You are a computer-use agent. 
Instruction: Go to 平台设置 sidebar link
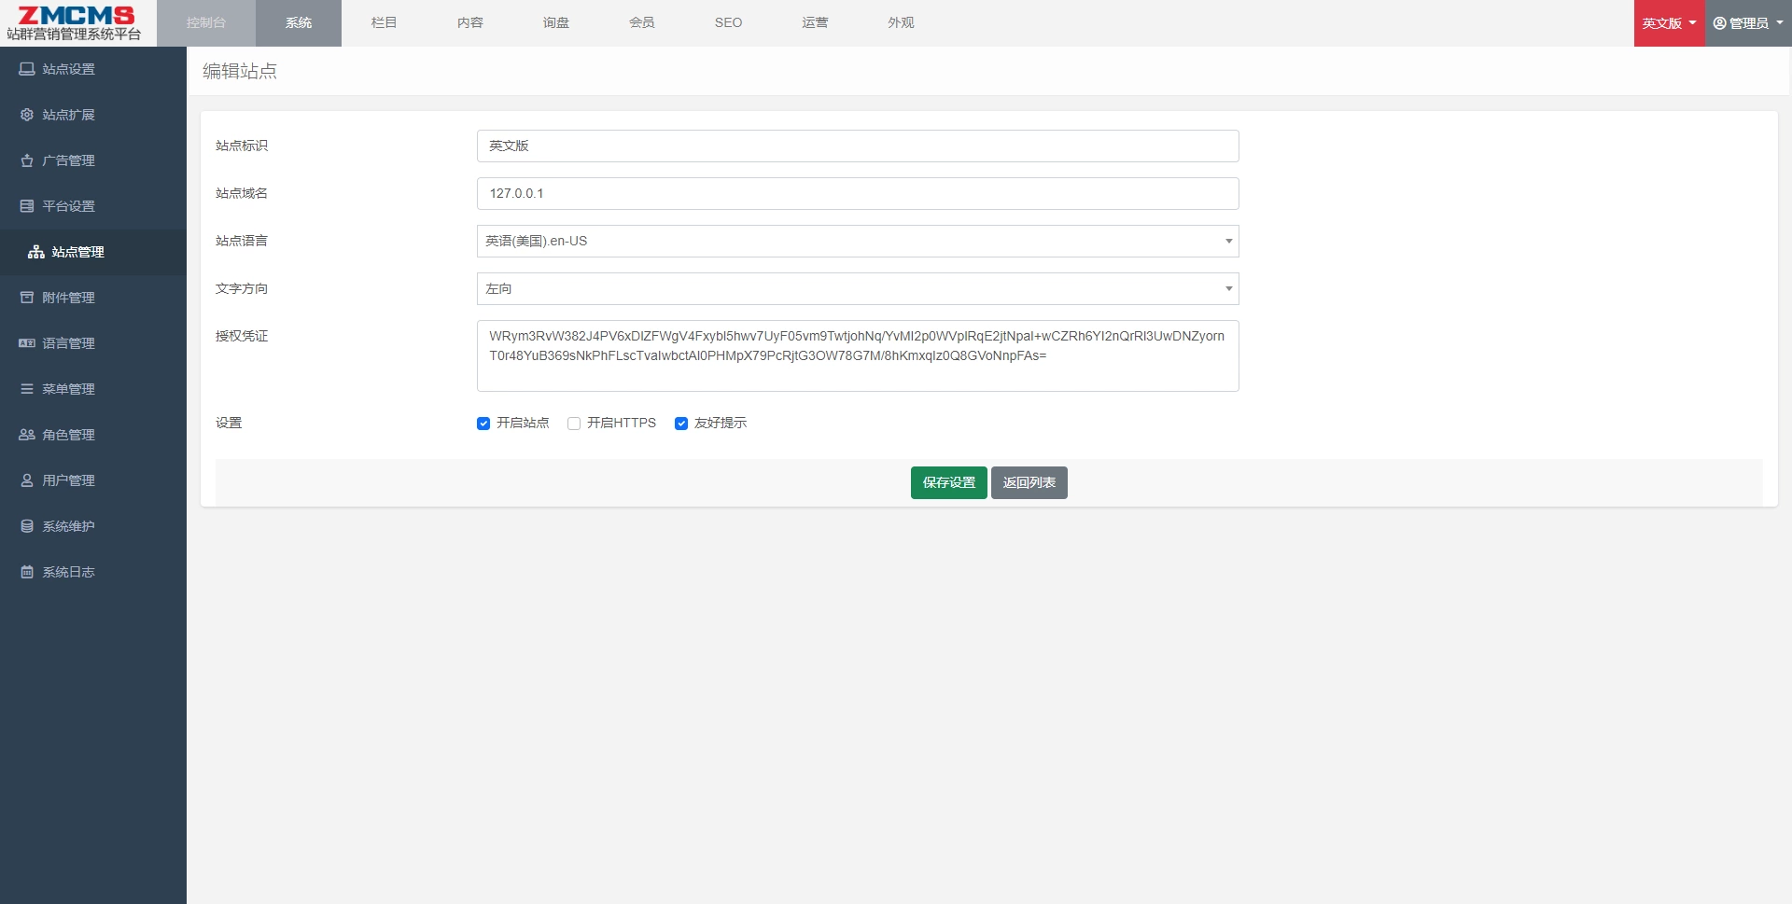point(93,206)
